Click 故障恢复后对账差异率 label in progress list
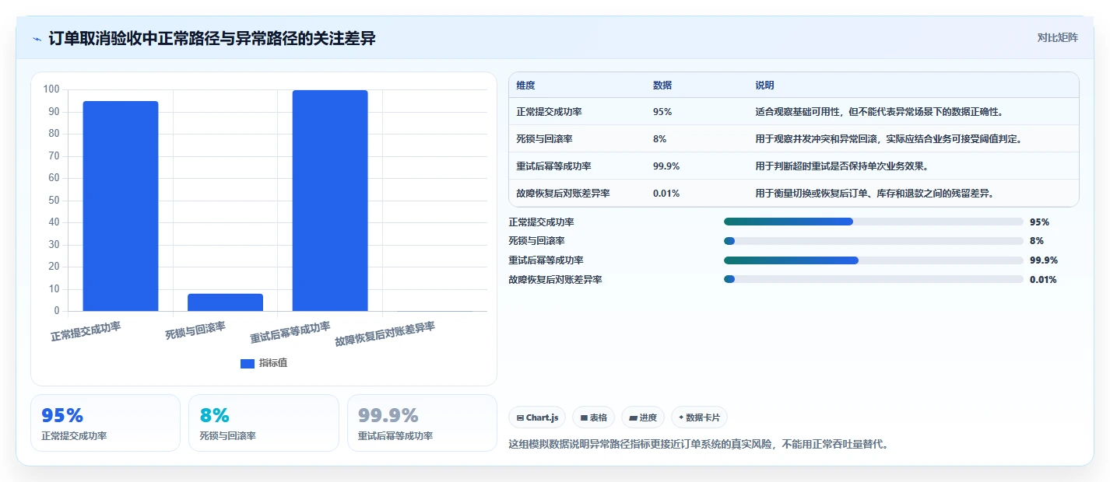Viewport: 1110px width, 482px height. tap(555, 280)
